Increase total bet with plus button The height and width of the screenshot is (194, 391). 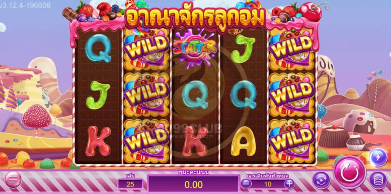[289, 184]
